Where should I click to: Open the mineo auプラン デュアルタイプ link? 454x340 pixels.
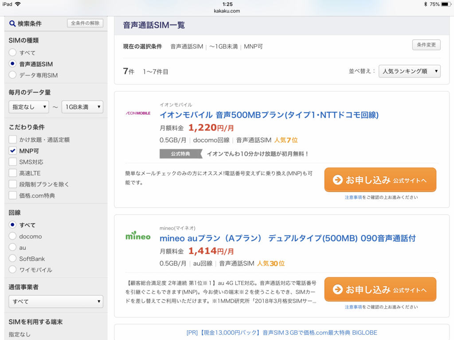[287, 238]
